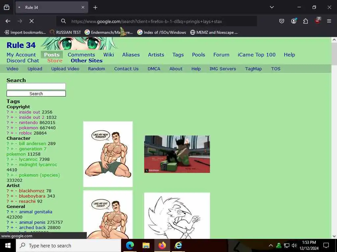
Task: Open the Wiki page
Action: tap(109, 55)
